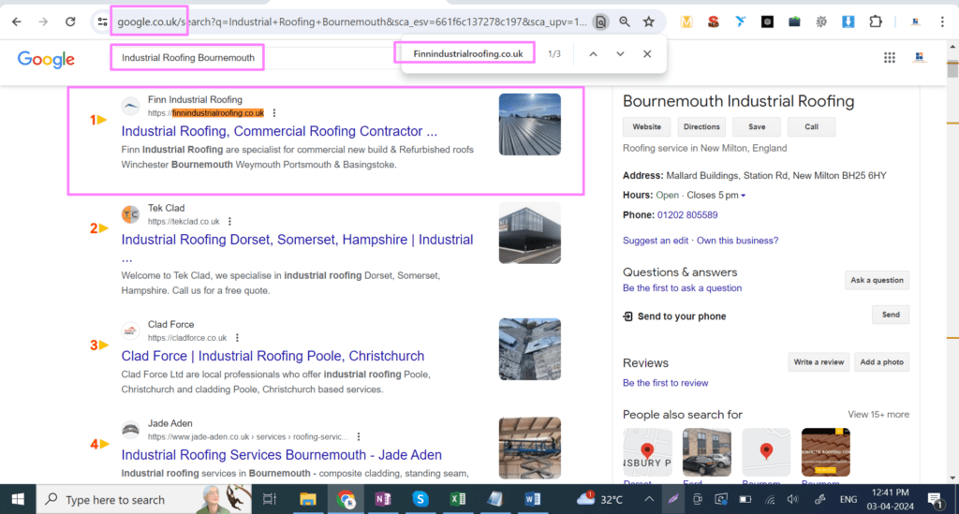Open Chrome three-dot menu
Viewport: 959px width, 514px height.
tap(942, 22)
